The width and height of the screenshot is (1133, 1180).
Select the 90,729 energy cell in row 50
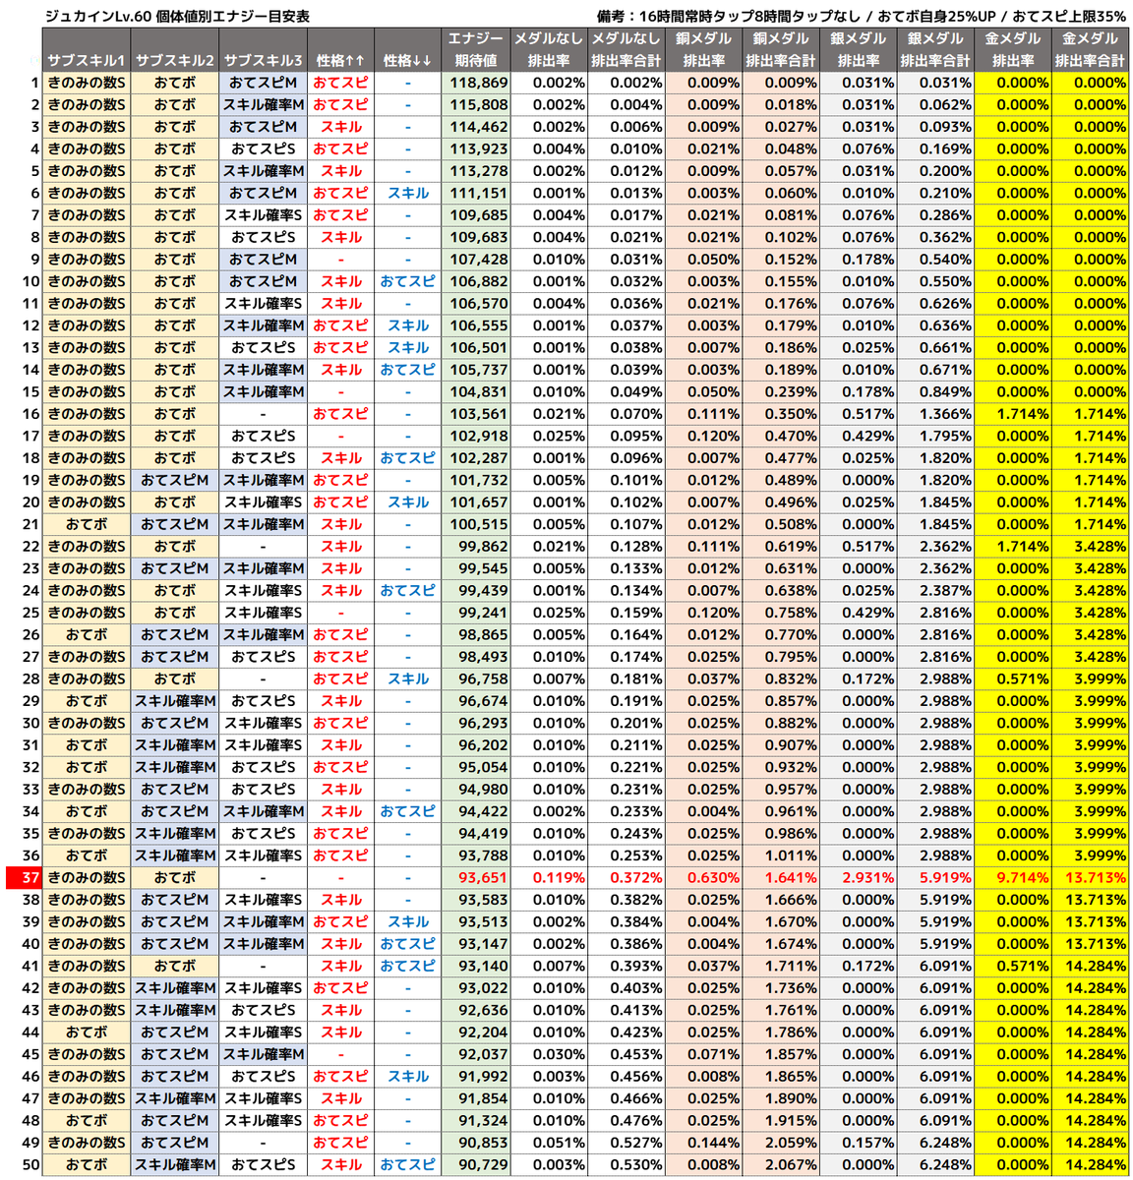click(476, 1165)
